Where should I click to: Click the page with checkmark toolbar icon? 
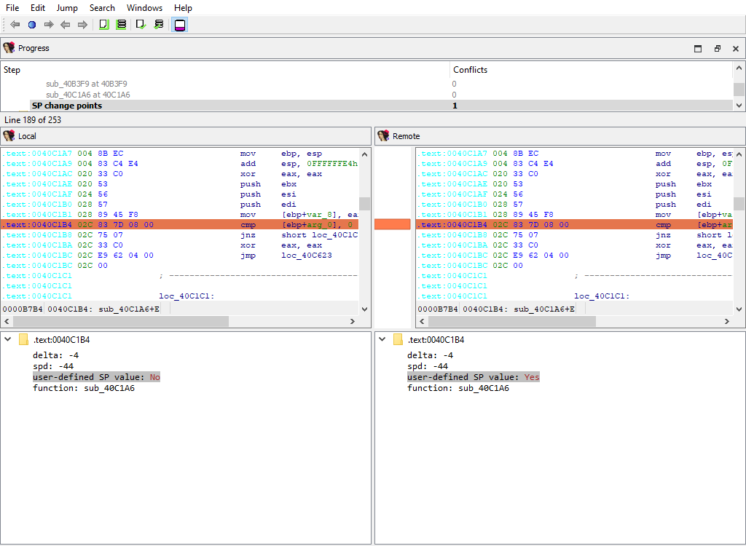click(141, 25)
